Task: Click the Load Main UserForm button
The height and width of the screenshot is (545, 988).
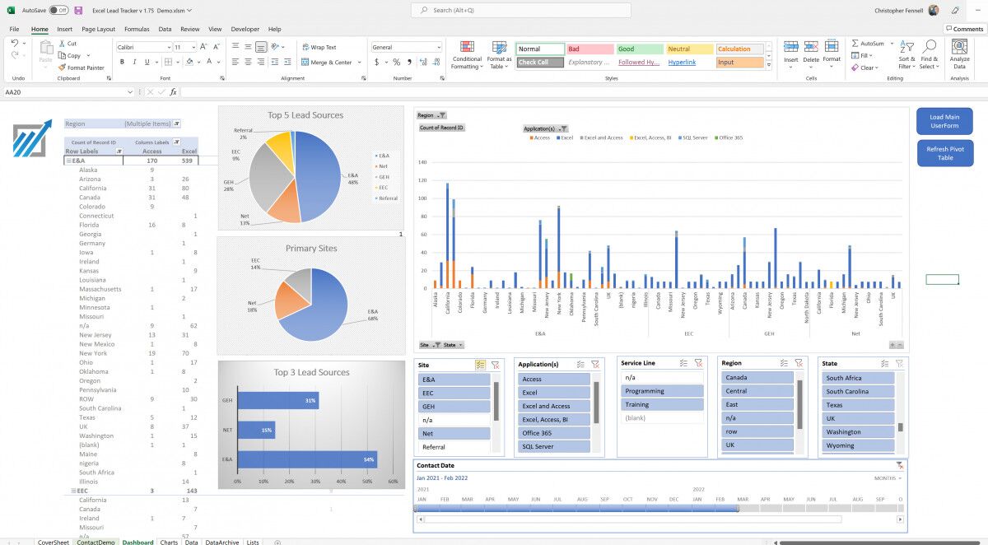Action: 944,120
